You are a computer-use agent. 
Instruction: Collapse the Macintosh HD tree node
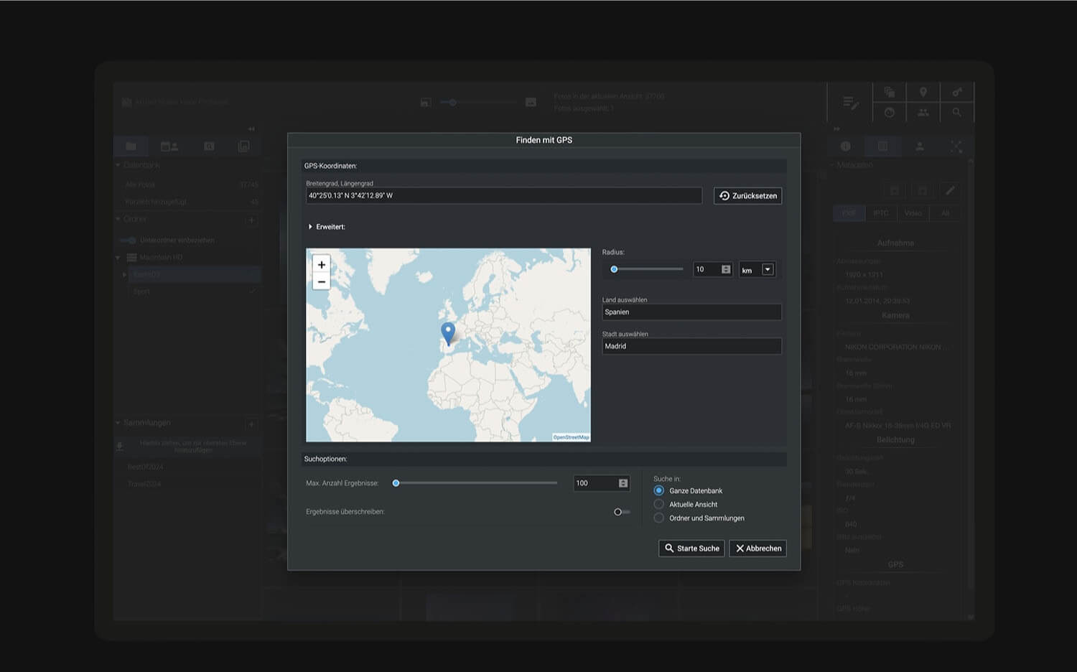[118, 257]
